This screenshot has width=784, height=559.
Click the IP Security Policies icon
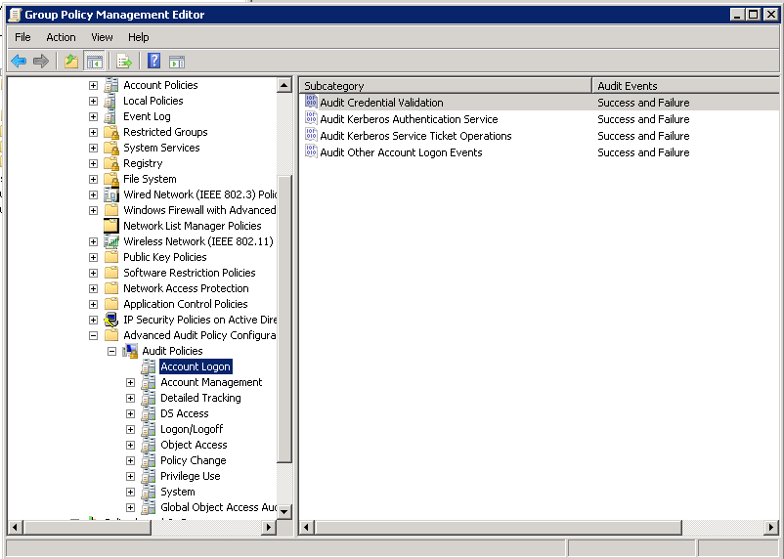tap(111, 320)
